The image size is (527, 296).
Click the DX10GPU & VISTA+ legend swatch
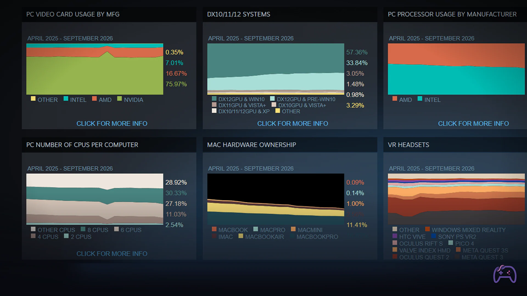pos(274,105)
